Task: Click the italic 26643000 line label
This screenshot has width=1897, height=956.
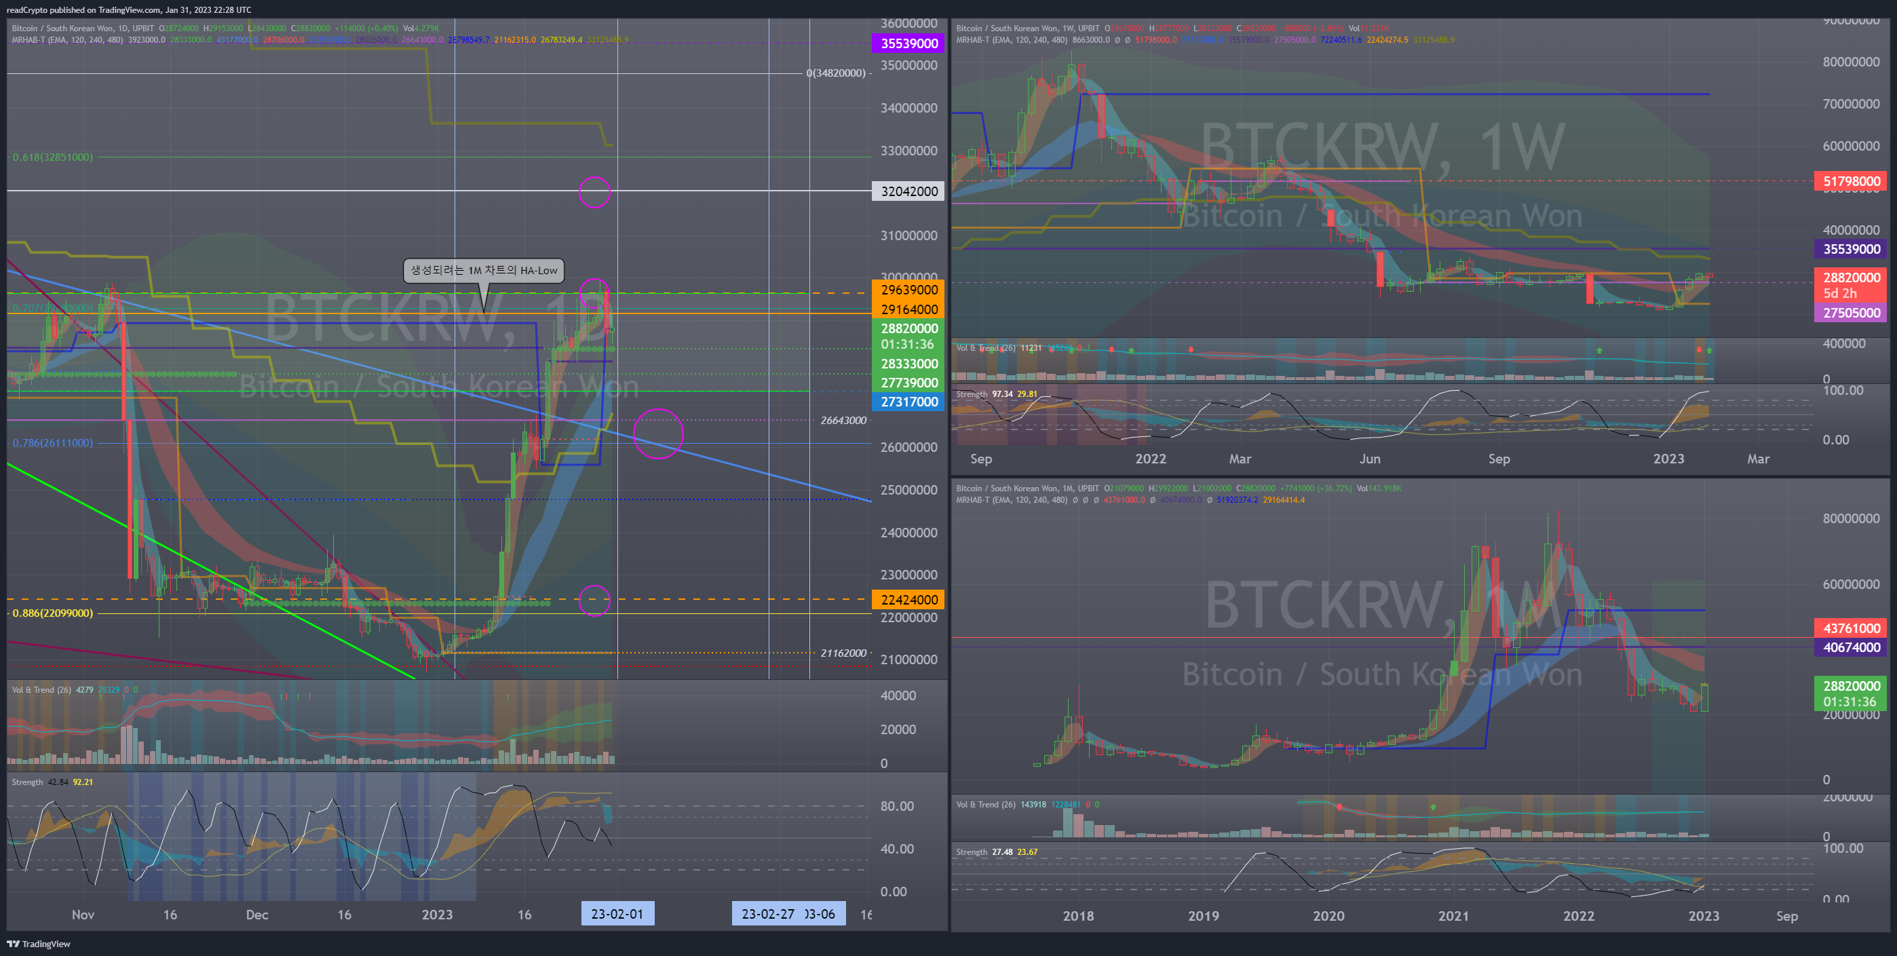Action: (843, 421)
